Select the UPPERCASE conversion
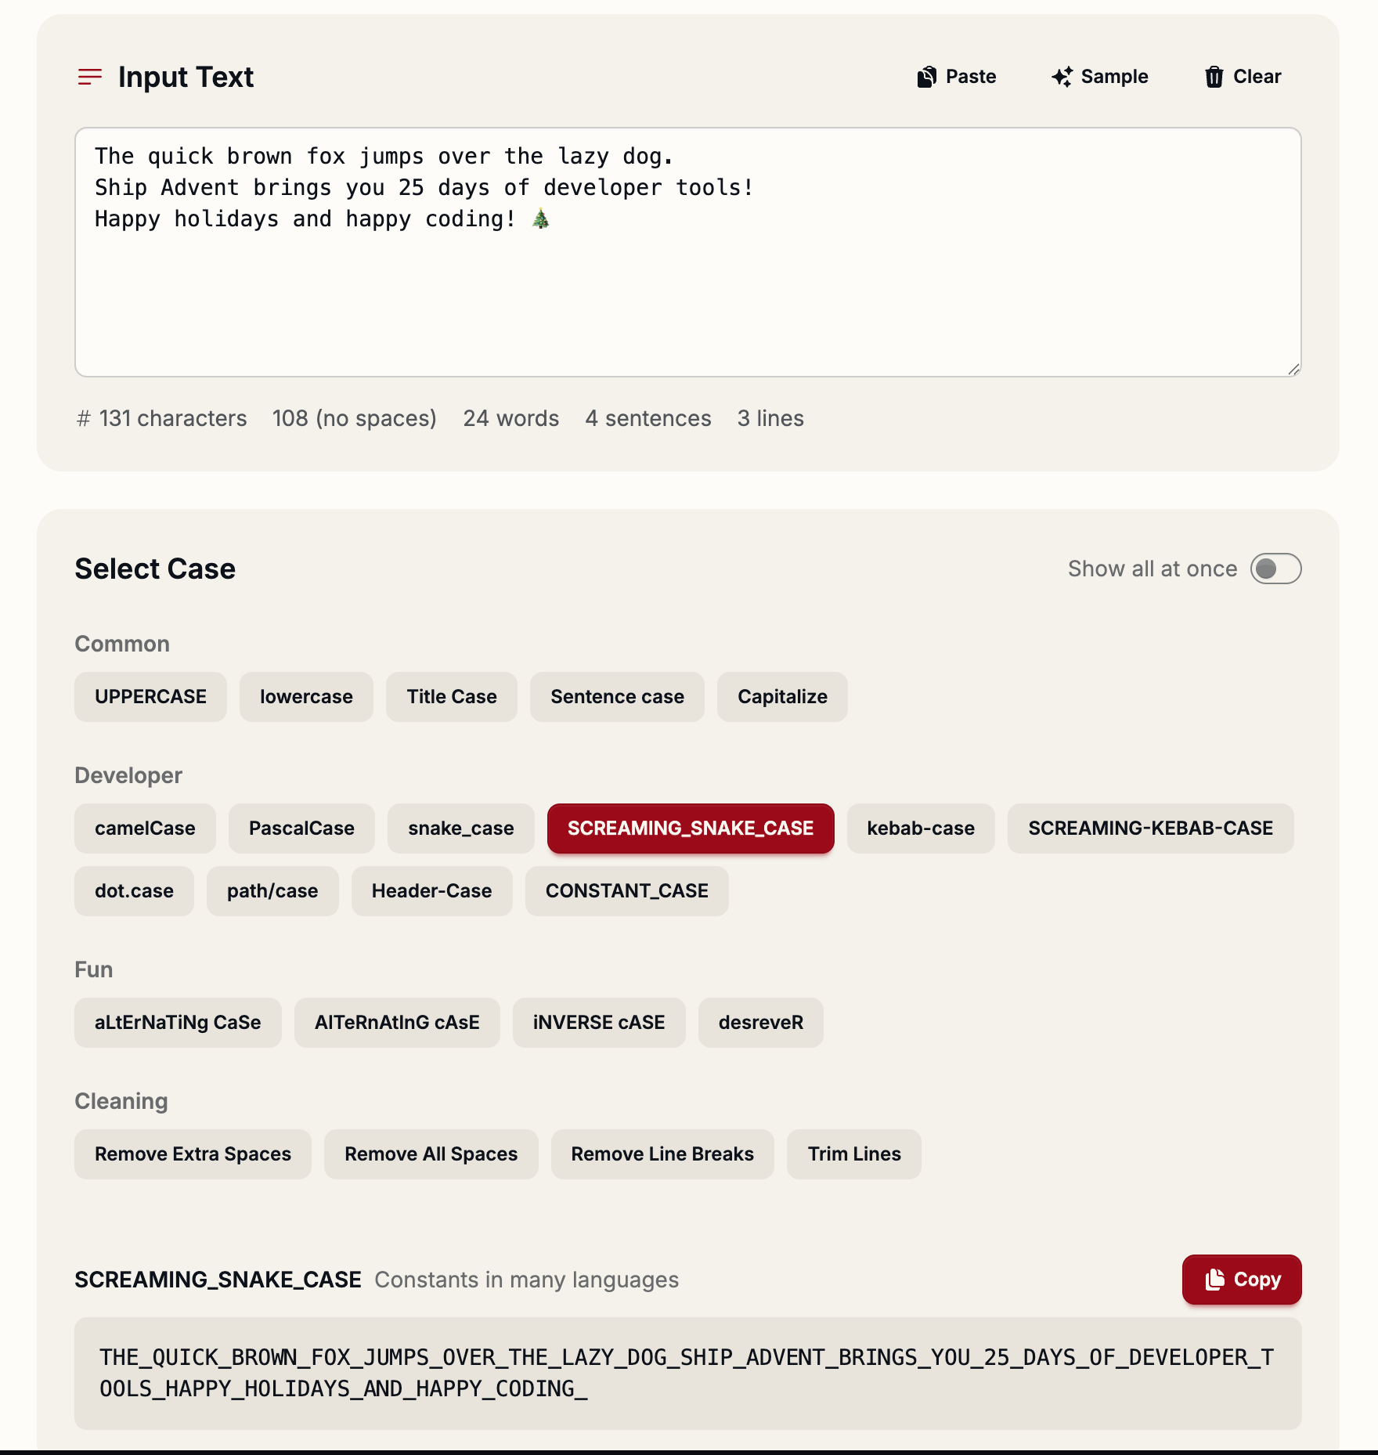The height and width of the screenshot is (1455, 1378). coord(150,696)
